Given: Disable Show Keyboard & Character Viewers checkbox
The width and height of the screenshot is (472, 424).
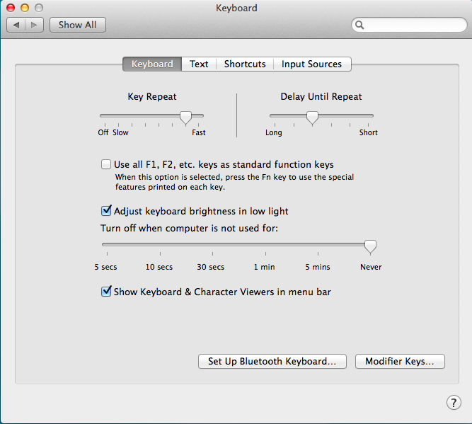Looking at the screenshot, I should (x=106, y=292).
